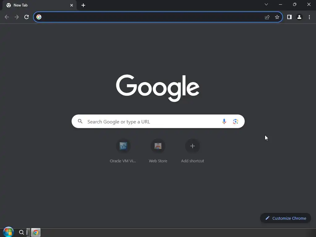Close the Chrome window
This screenshot has height=237, width=316.
[x=309, y=4]
